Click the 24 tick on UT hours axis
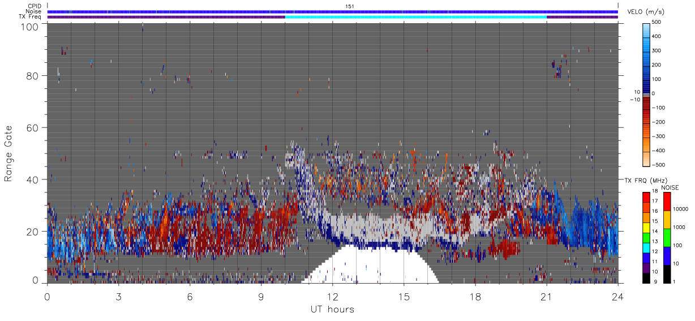695x321 pixels. pyautogui.click(x=617, y=296)
